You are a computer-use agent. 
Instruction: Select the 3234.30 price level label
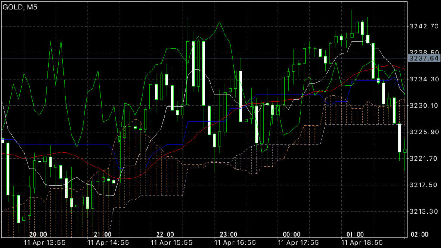point(424,79)
